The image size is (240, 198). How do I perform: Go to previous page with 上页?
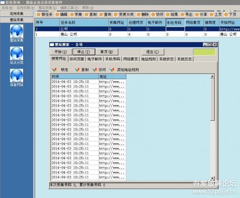(216, 14)
